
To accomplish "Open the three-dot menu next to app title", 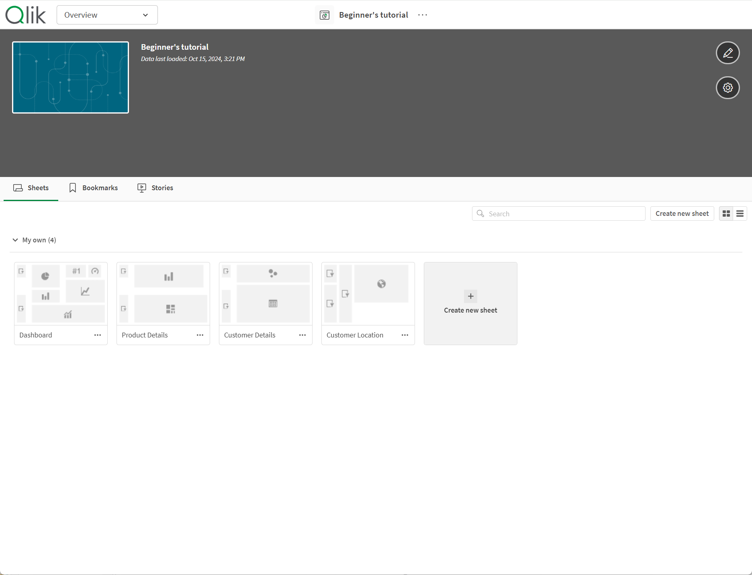I will tap(423, 15).
